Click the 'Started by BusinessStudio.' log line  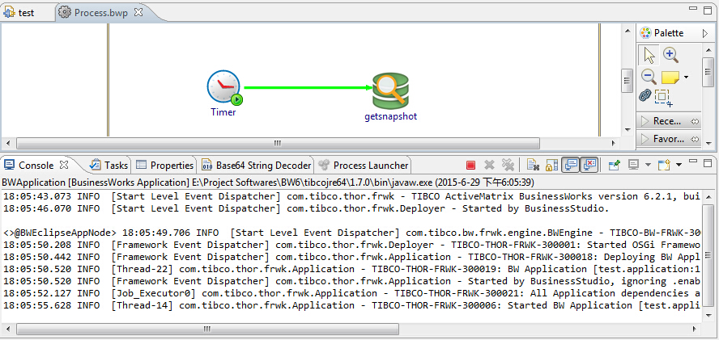[x=306, y=208]
